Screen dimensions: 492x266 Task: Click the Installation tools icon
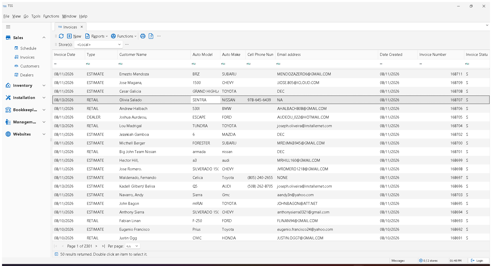coord(8,97)
